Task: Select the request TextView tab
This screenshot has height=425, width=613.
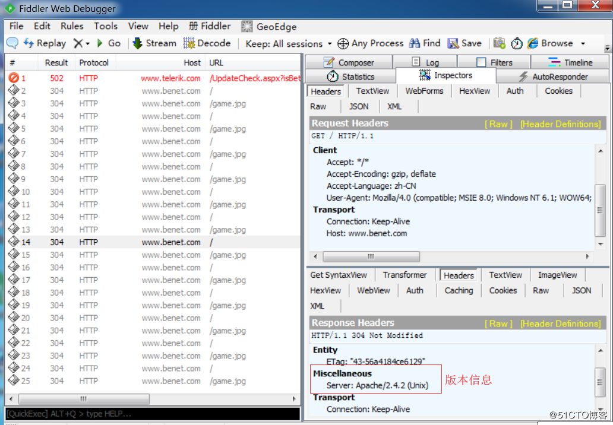Action: click(372, 91)
